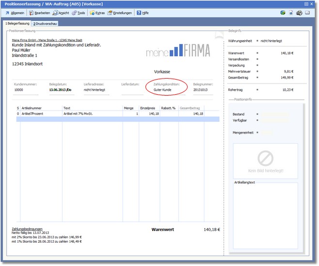Open the Extras menu
Image resolution: width=319 pixels, height=266 pixels.
click(x=97, y=13)
